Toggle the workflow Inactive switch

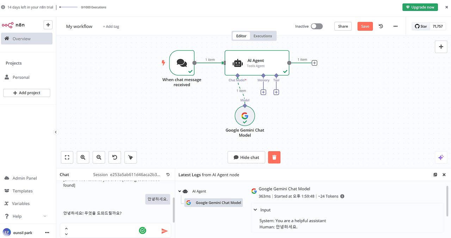[x=316, y=26]
